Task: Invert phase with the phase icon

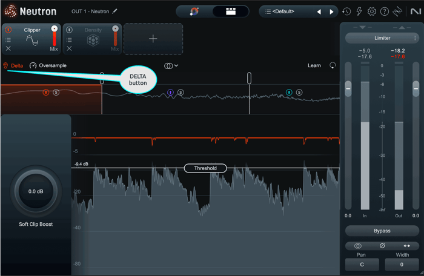Action: tap(382, 246)
